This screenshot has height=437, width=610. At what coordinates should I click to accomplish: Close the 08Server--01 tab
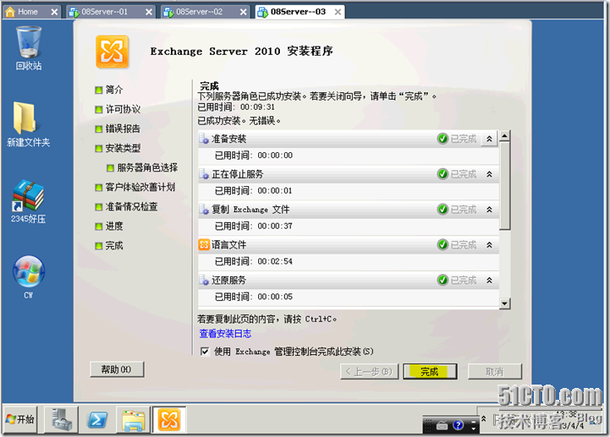tap(149, 12)
